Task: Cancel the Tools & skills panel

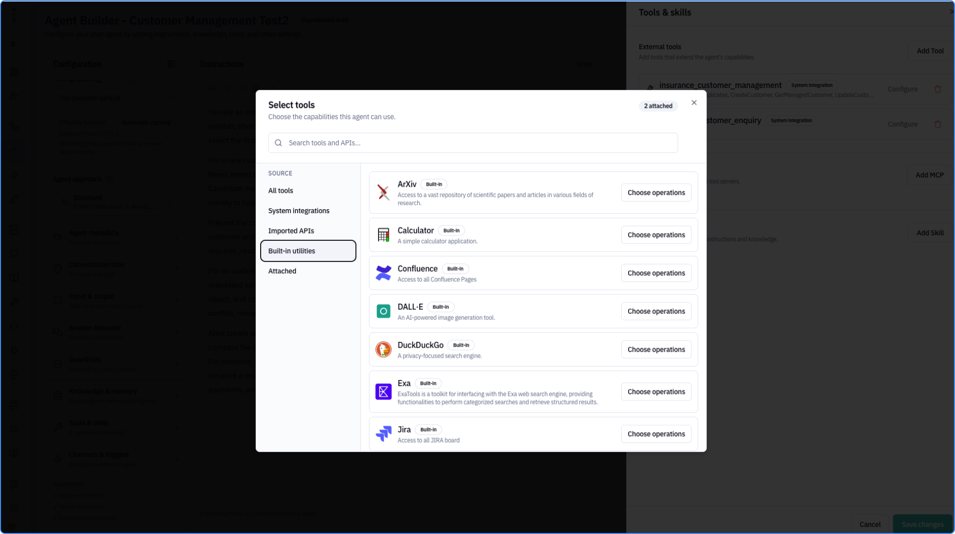Action: click(870, 525)
